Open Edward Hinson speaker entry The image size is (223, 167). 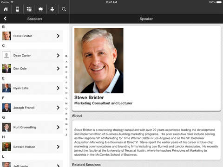[32, 147]
